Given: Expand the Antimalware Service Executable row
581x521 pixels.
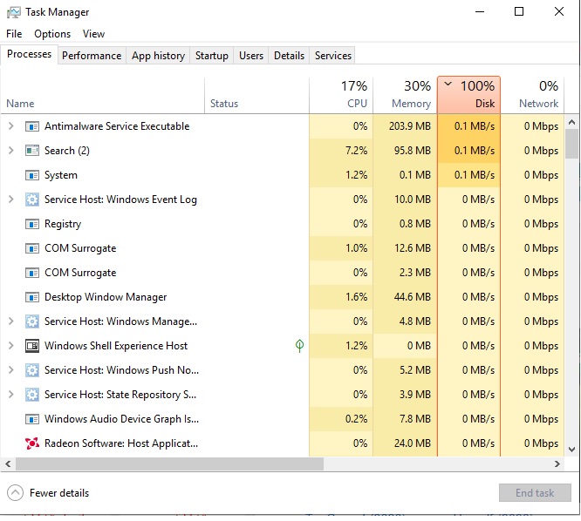Looking at the screenshot, I should click(11, 126).
